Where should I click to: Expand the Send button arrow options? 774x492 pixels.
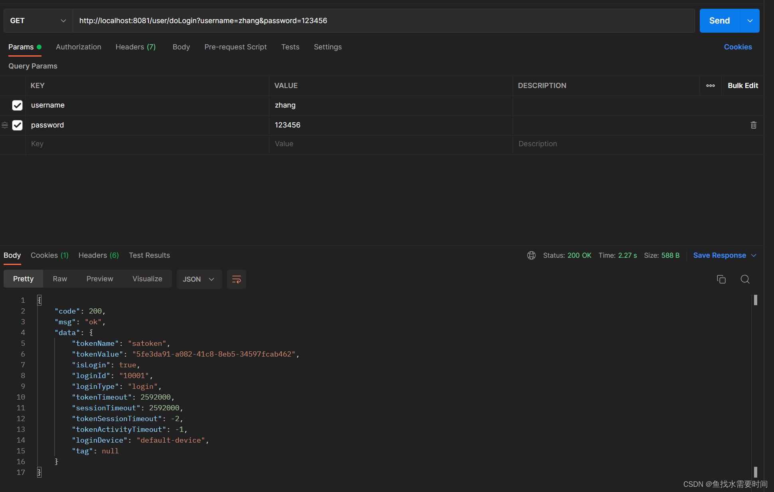[750, 21]
